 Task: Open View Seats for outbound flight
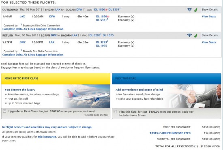pos(209,17)
